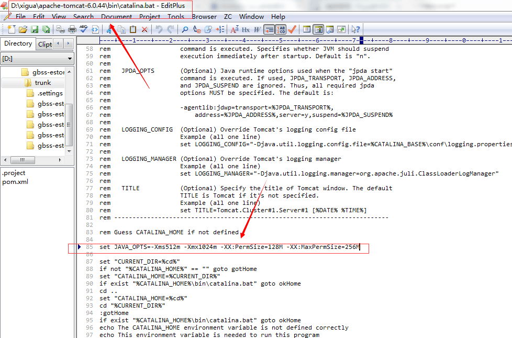Screen dimensions: 512x338
Task: Open the ZC menu
Action: coord(228,17)
